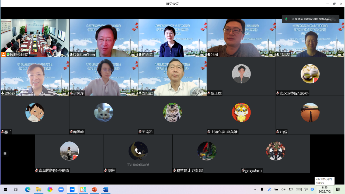Screen dimensions: 345x194
Task: Click the 武汉园林院马婷婷 name label
Action: [x=294, y=93]
